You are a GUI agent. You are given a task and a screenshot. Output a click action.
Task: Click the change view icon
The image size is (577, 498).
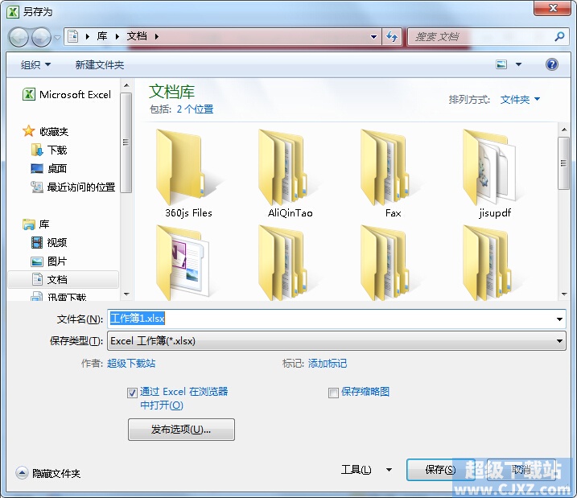tap(501, 64)
